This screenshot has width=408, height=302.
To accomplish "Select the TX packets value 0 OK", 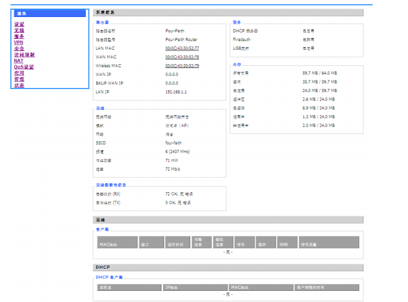I will [x=178, y=203].
